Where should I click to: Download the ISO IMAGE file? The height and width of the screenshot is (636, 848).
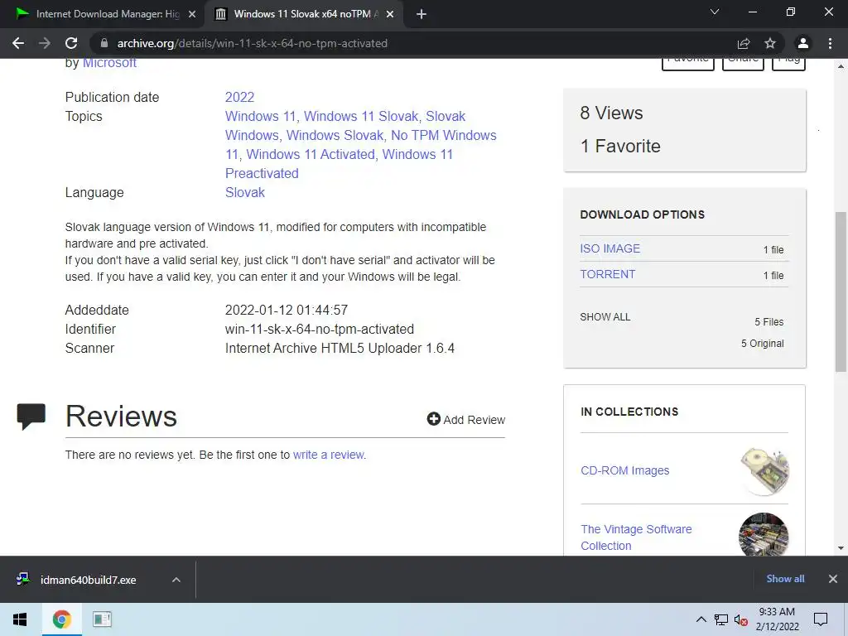(x=610, y=248)
